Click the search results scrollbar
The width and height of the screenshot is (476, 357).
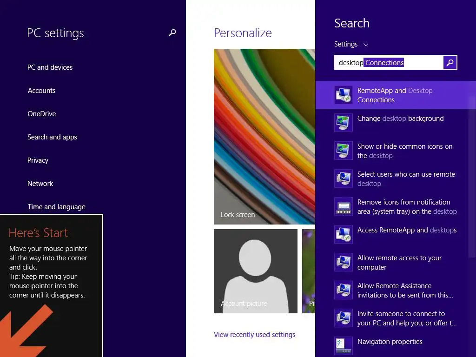pyautogui.click(x=472, y=178)
